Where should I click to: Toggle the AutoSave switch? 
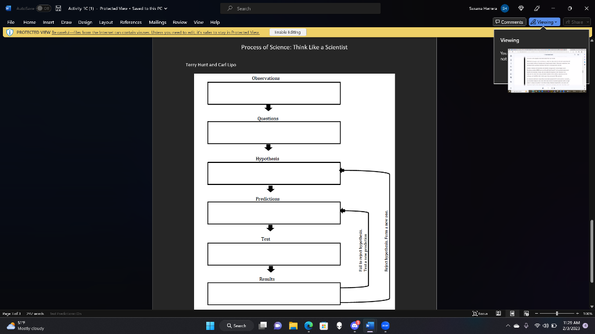tap(44, 8)
